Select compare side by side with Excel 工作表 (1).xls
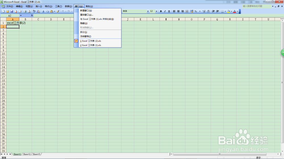Screen dimensions: 284x159 [98, 19]
